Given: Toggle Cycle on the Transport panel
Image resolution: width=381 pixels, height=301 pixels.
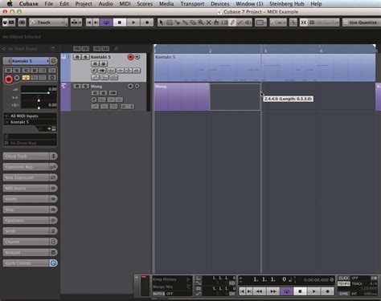Looking at the screenshot, I should (287, 291).
